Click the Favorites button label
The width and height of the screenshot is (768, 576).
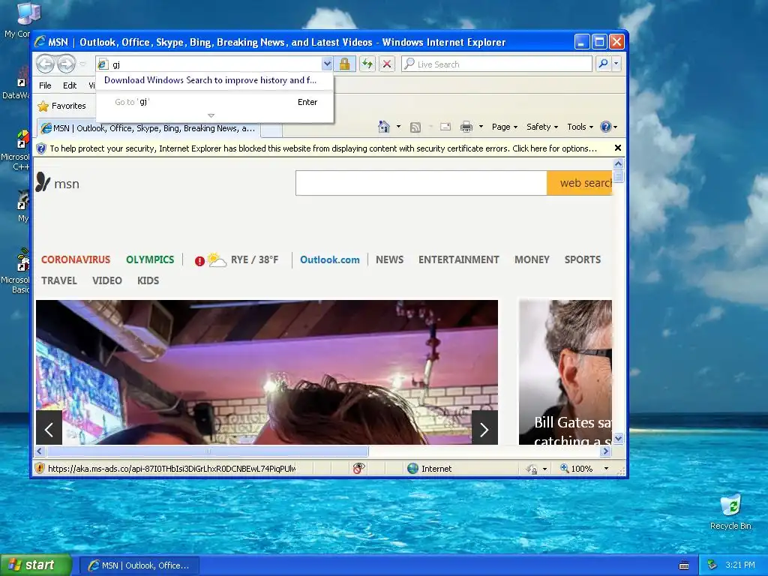click(x=68, y=106)
